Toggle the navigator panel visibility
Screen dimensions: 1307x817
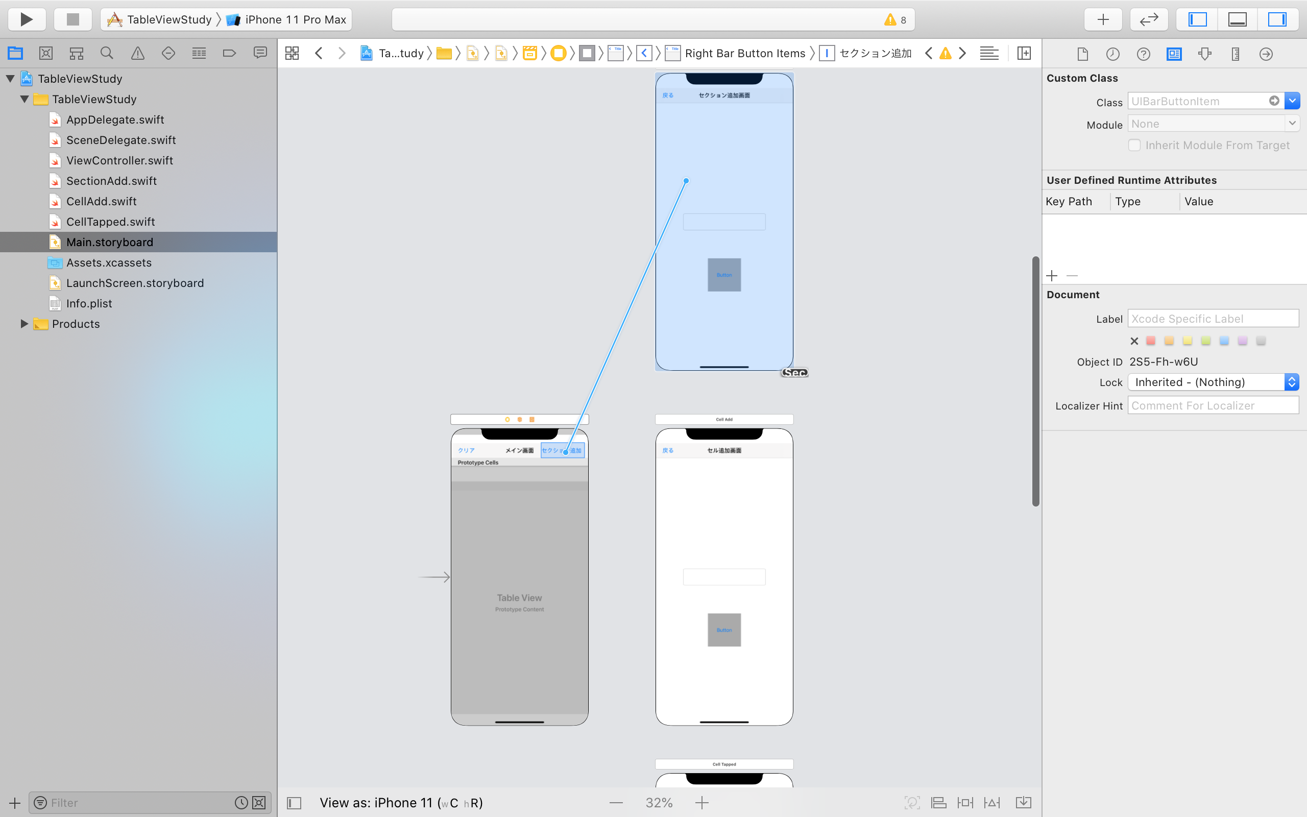pos(1197,19)
